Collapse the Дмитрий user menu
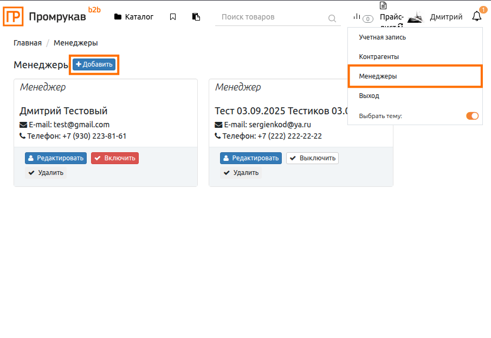Screen dimensions: 491x338 click(x=446, y=17)
